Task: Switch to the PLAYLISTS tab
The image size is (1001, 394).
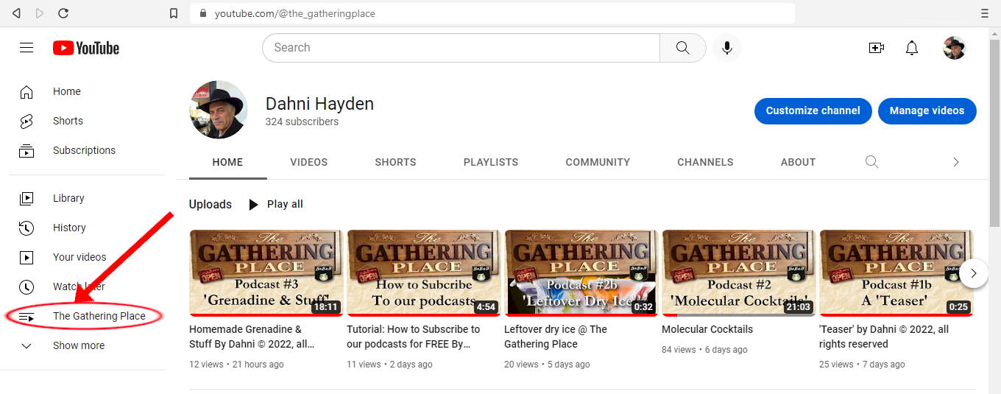Action: [491, 162]
